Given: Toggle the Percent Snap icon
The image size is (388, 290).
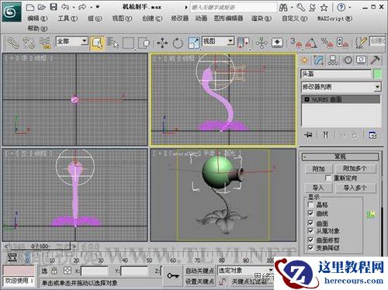Looking at the screenshot, I should tap(327, 43).
